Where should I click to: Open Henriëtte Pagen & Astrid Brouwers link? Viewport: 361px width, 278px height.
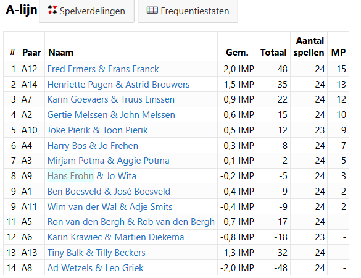pyautogui.click(x=118, y=85)
